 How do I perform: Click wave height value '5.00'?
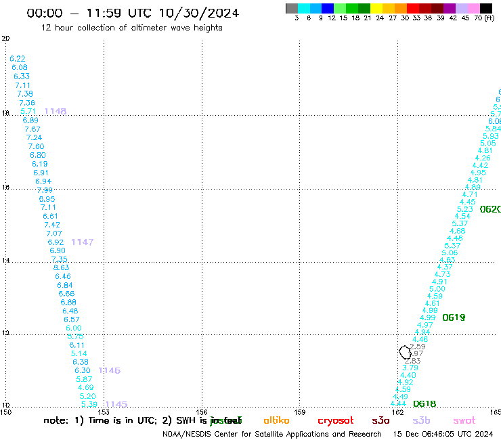pyautogui.click(x=437, y=289)
